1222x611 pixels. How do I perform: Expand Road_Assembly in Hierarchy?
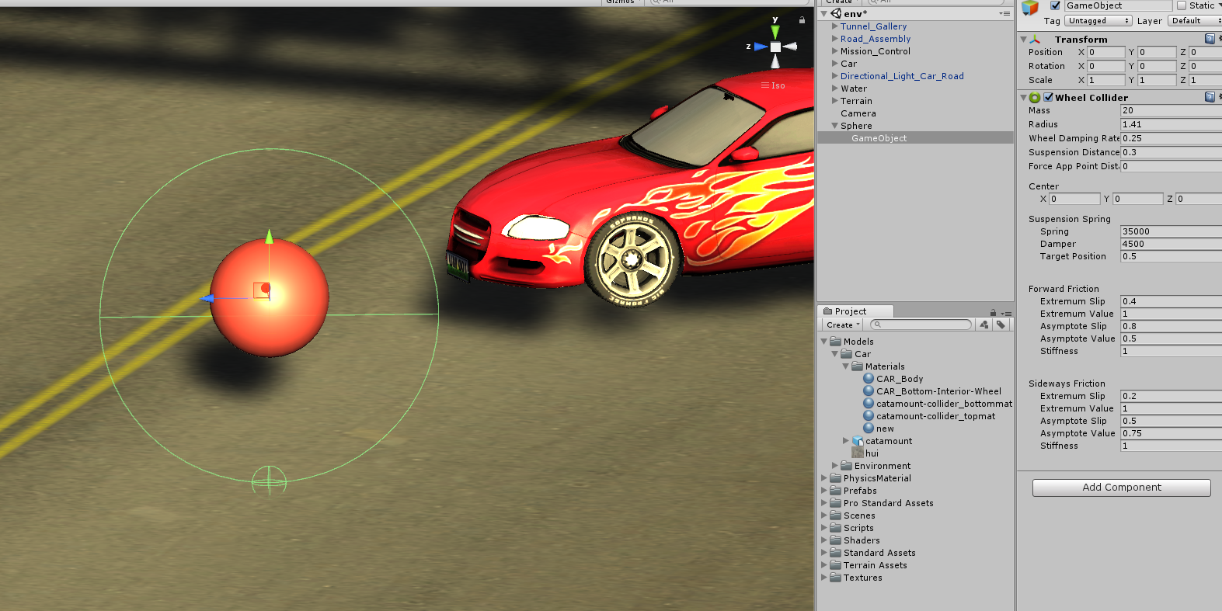(835, 39)
